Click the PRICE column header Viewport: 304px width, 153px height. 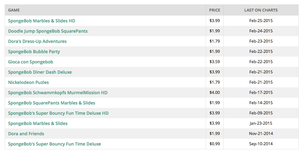215,10
